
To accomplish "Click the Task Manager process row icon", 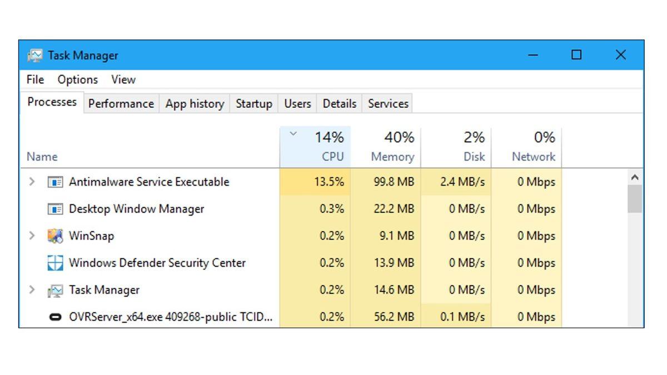I will (56, 289).
